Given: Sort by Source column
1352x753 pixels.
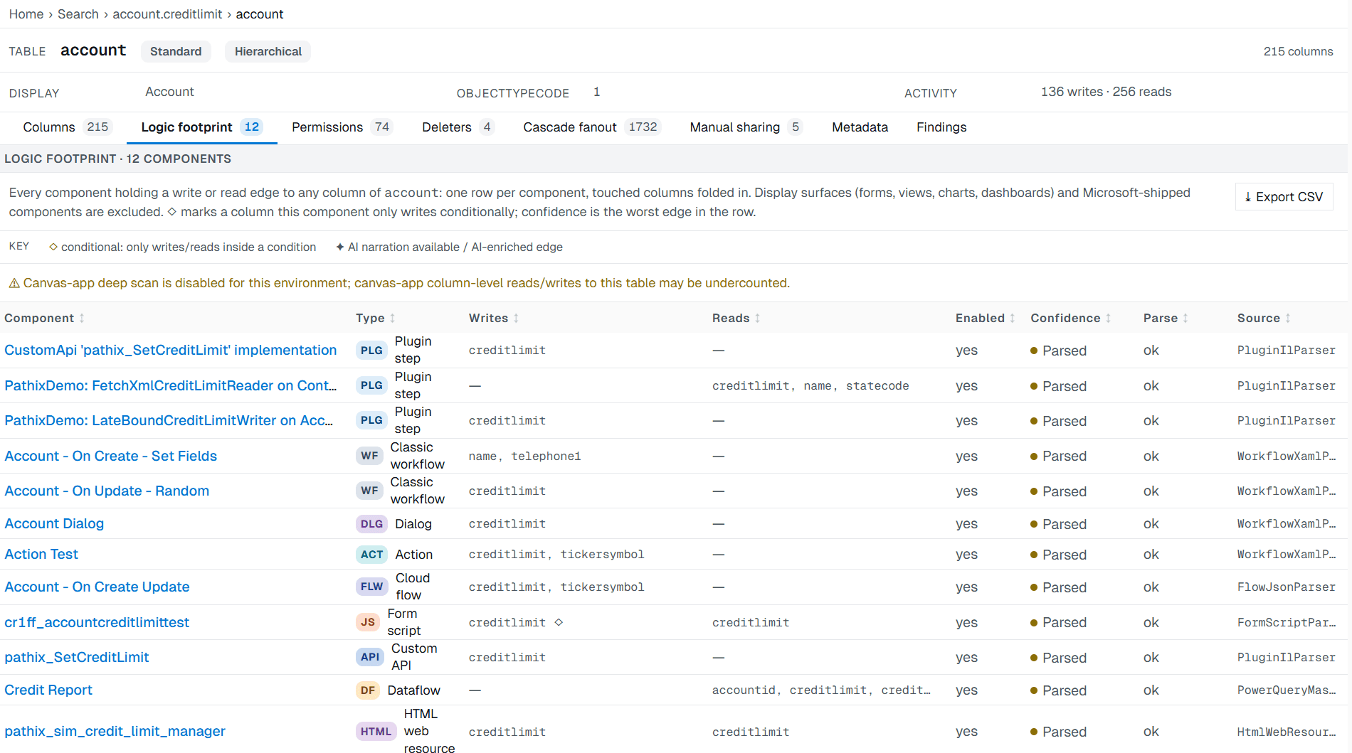Looking at the screenshot, I should (x=1264, y=318).
